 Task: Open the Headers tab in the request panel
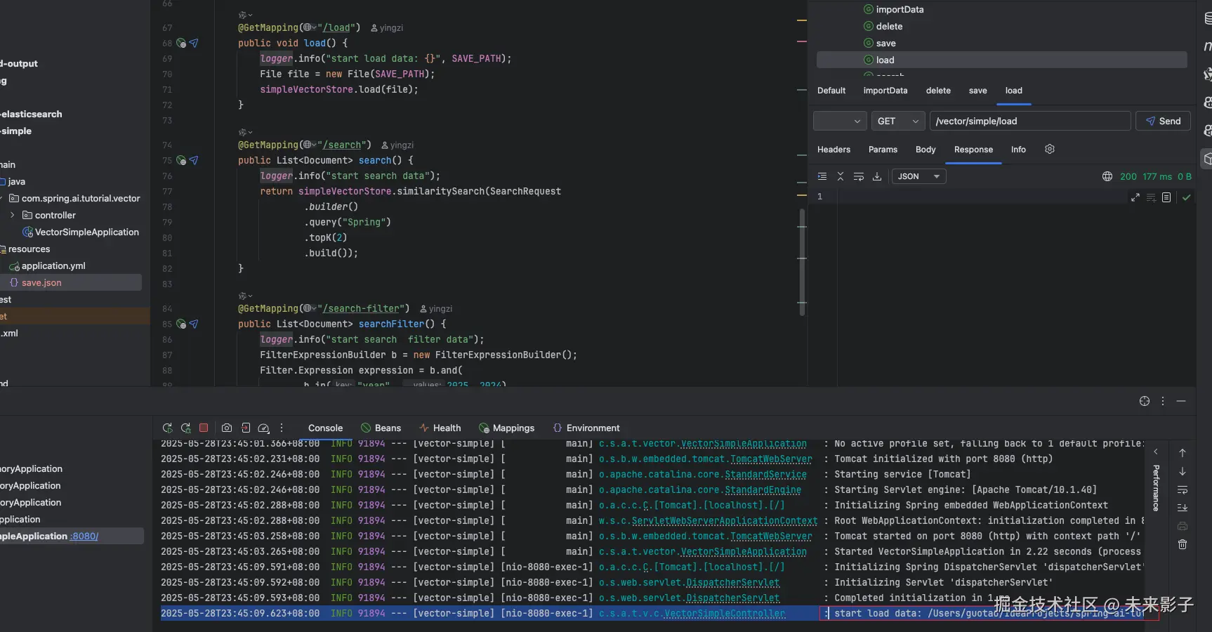coord(834,150)
